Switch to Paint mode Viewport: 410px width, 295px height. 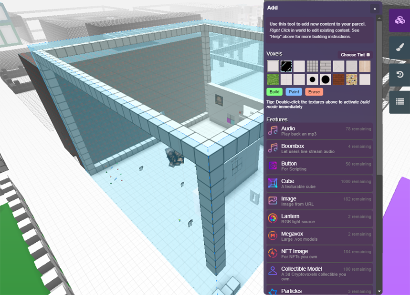(294, 92)
